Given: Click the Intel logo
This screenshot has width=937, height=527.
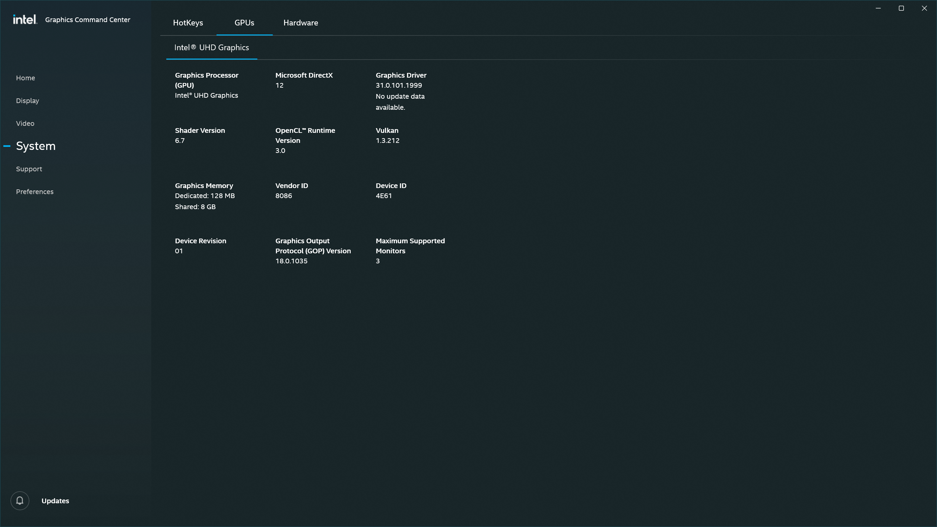Looking at the screenshot, I should point(25,19).
